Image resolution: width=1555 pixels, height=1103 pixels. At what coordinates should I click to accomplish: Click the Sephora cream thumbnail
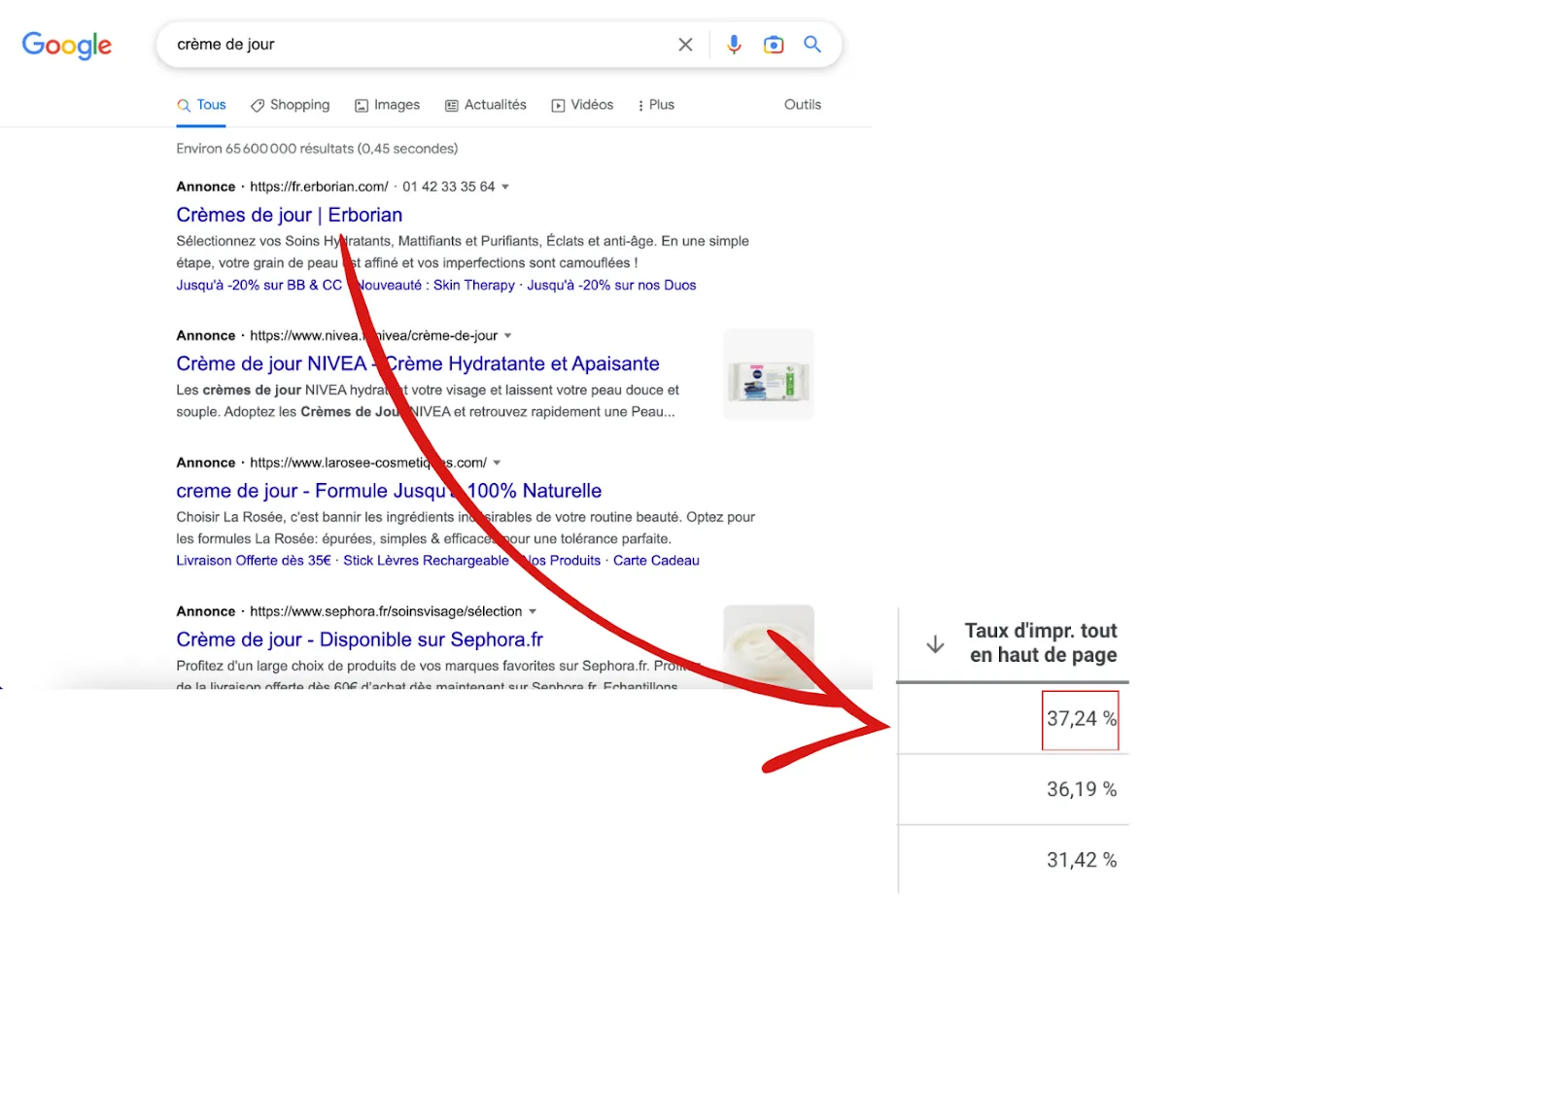tap(769, 646)
